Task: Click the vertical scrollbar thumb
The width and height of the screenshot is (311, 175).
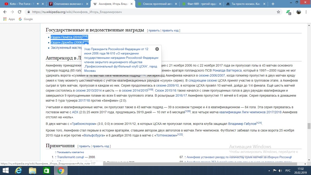Action: (x=309, y=126)
